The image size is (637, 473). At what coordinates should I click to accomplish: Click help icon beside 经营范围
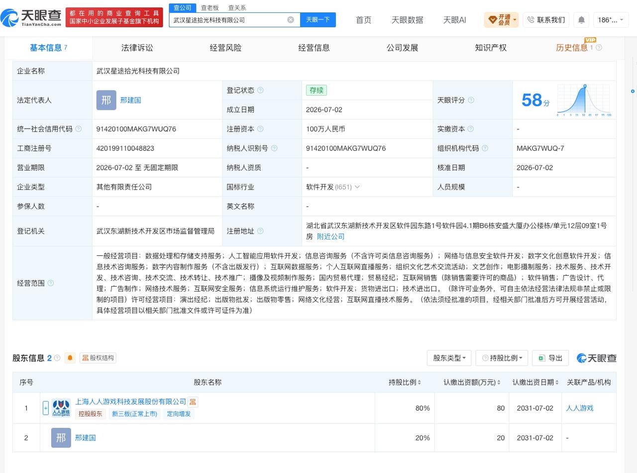(50, 283)
